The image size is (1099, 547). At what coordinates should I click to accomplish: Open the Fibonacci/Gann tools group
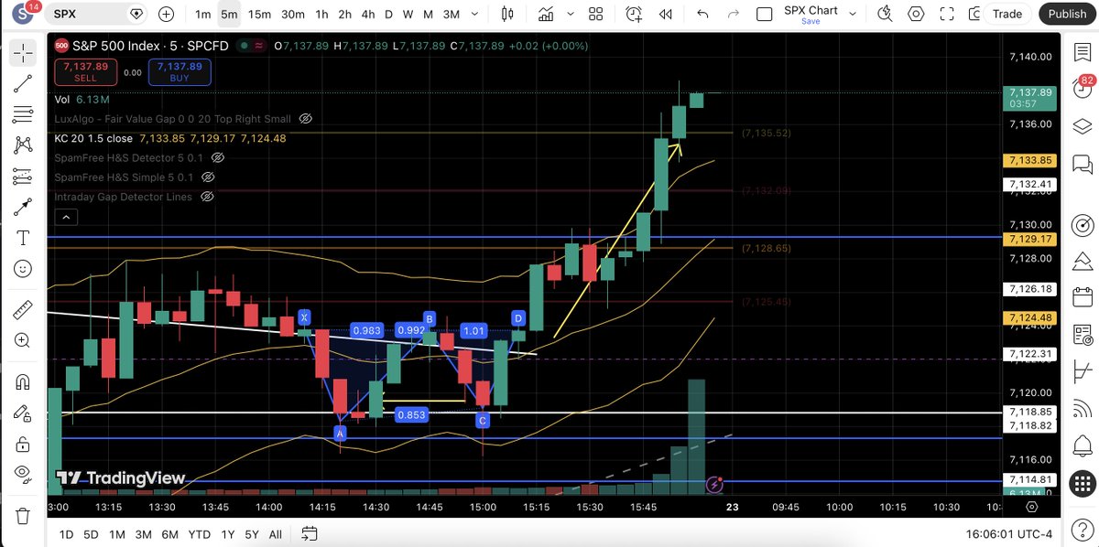tap(23, 114)
